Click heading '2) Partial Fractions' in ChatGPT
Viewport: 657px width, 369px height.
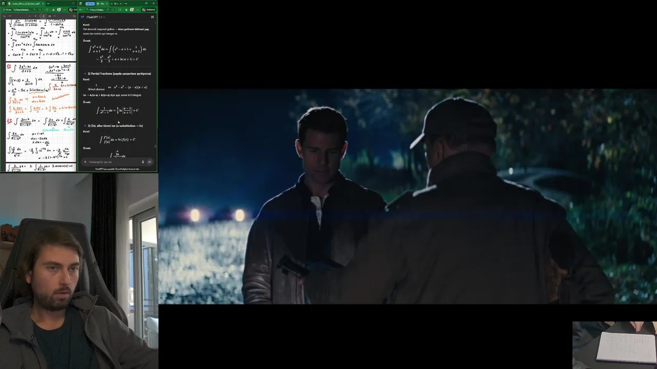(119, 73)
